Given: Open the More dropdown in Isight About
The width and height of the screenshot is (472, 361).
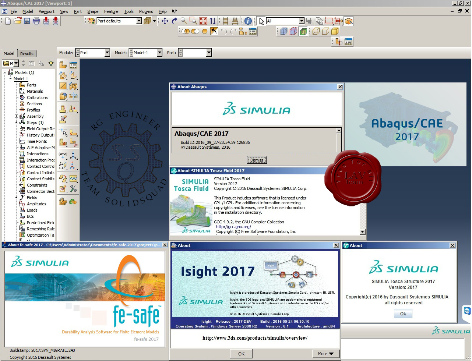Looking at the screenshot, I should coord(325,354).
